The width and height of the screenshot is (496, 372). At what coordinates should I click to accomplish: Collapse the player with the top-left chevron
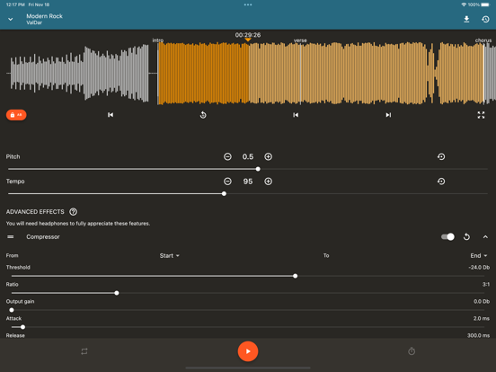[x=11, y=19]
